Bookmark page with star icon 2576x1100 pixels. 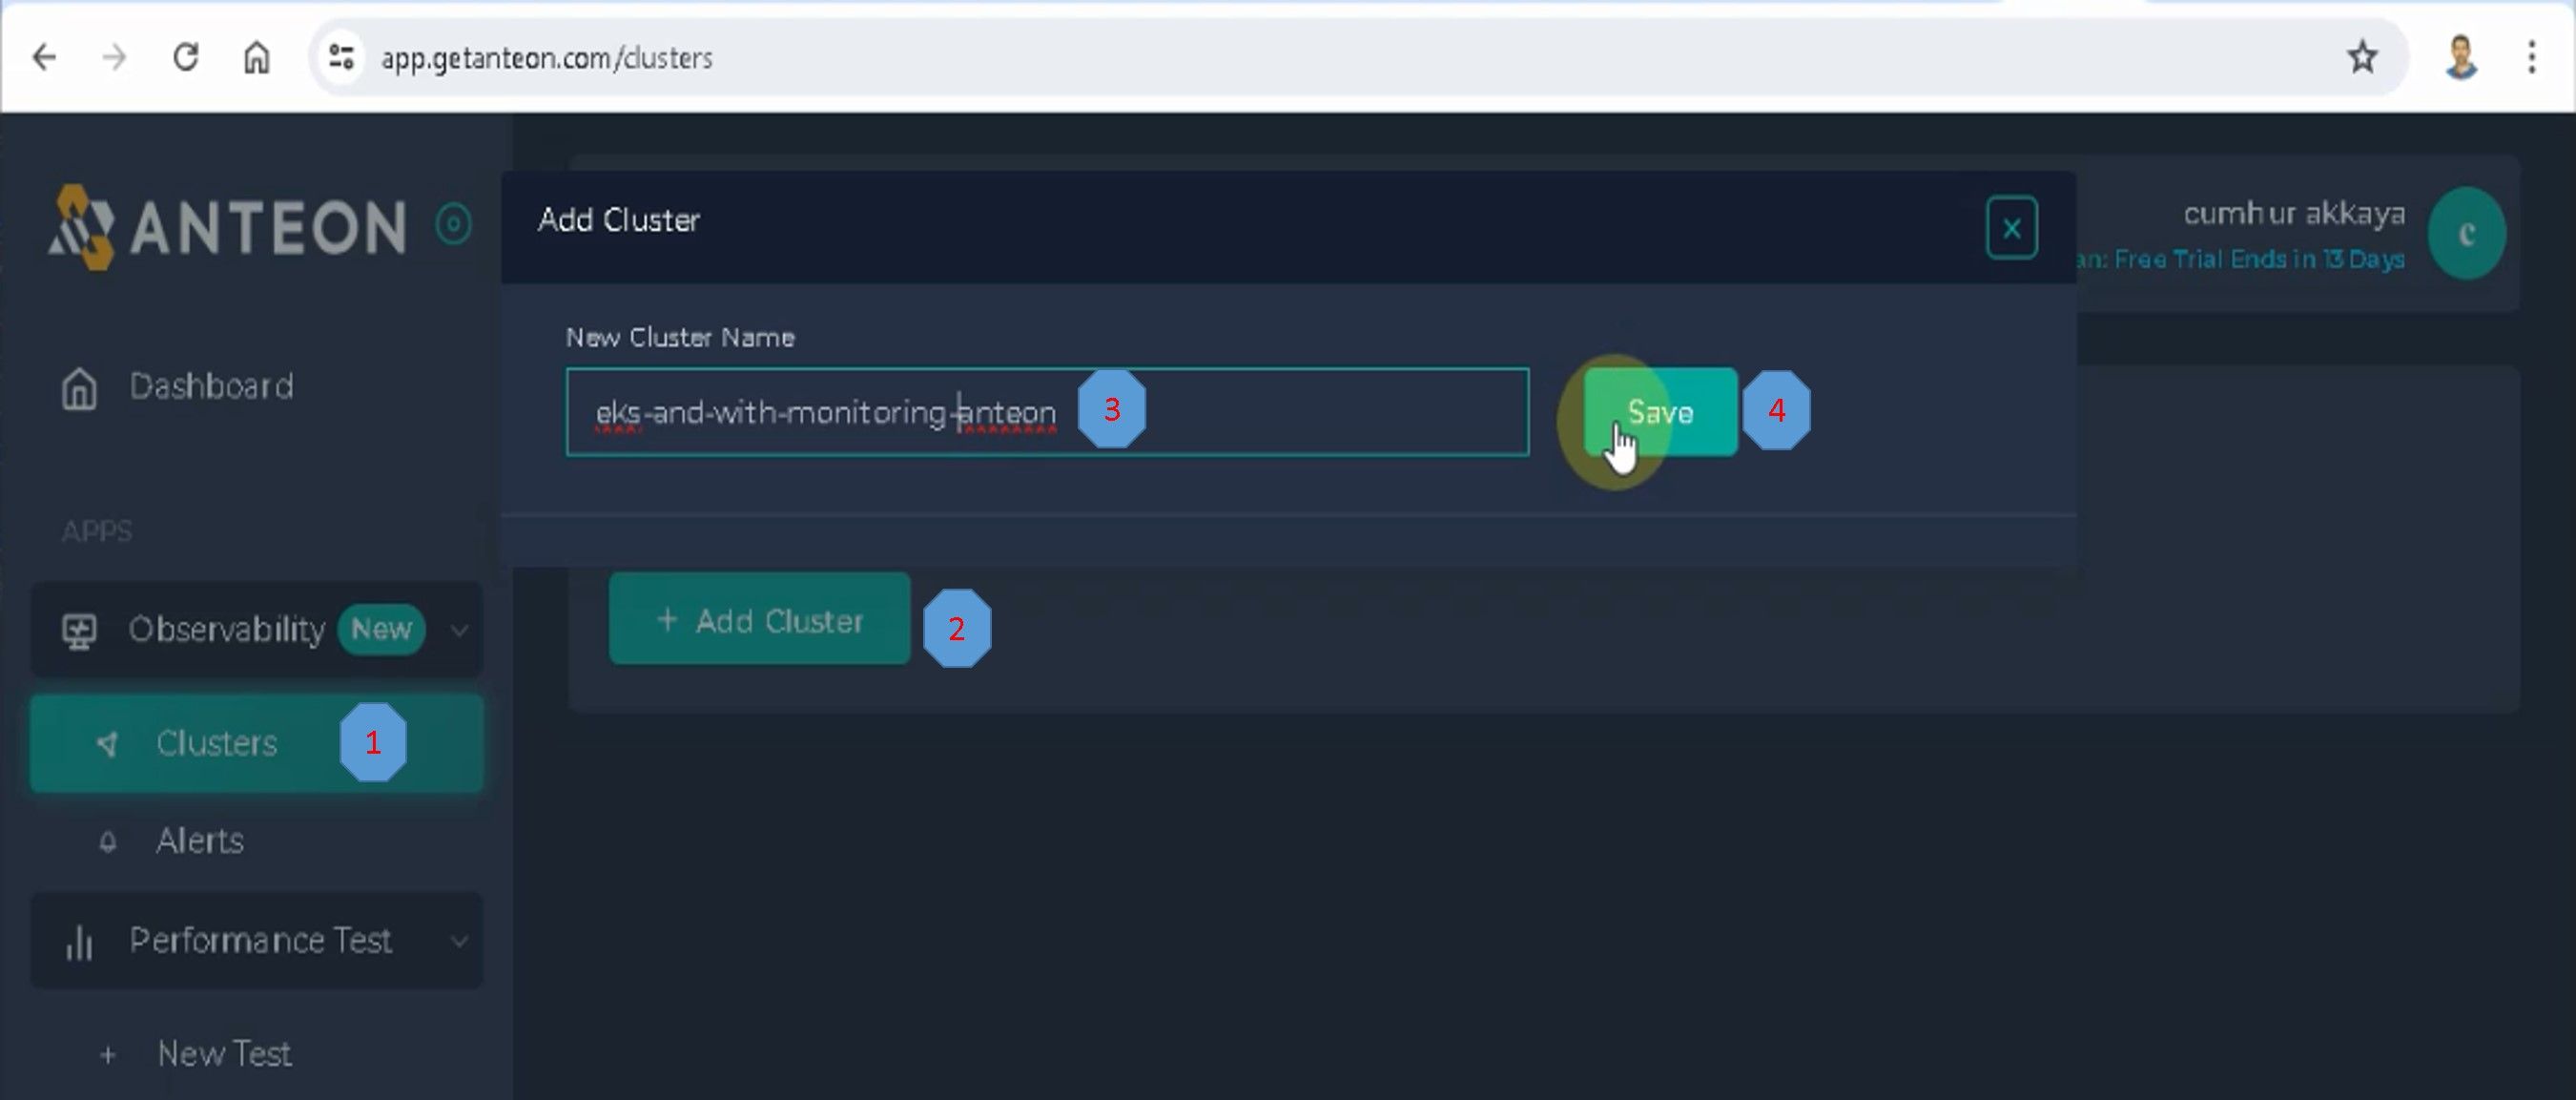[x=2362, y=57]
